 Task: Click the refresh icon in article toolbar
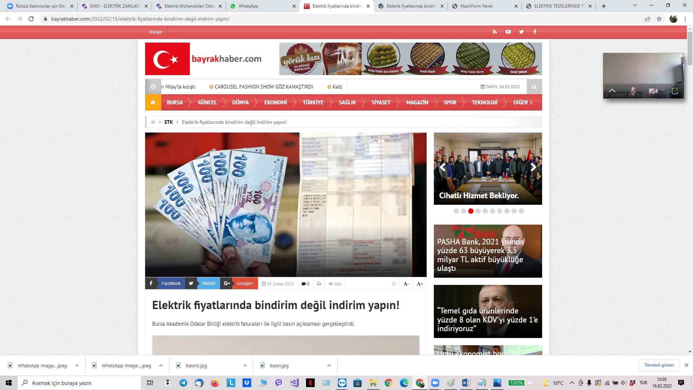point(394,284)
